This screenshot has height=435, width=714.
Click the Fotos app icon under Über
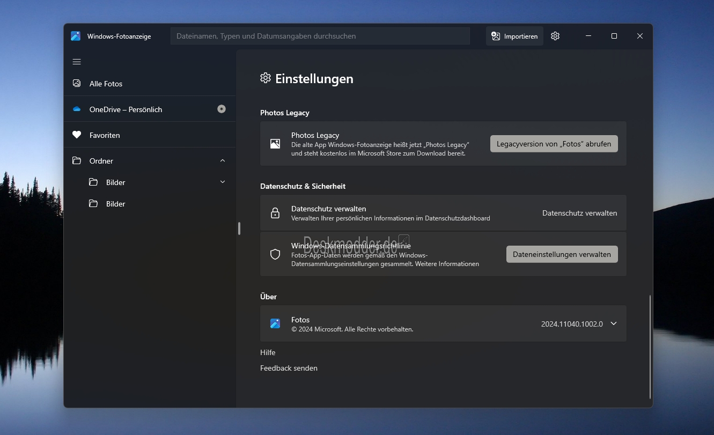point(275,323)
